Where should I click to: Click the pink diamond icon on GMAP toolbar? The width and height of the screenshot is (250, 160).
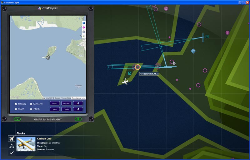[x=84, y=27]
